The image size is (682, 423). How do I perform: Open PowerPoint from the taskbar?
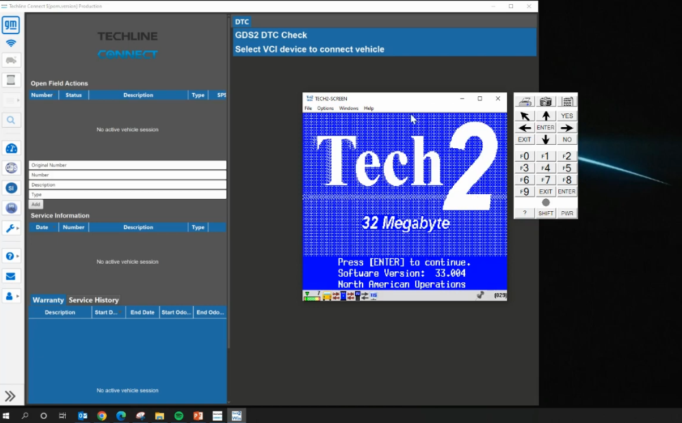pyautogui.click(x=198, y=415)
